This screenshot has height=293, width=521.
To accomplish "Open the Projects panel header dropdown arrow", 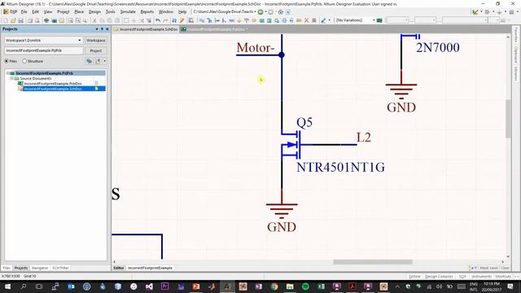I will click(x=97, y=29).
